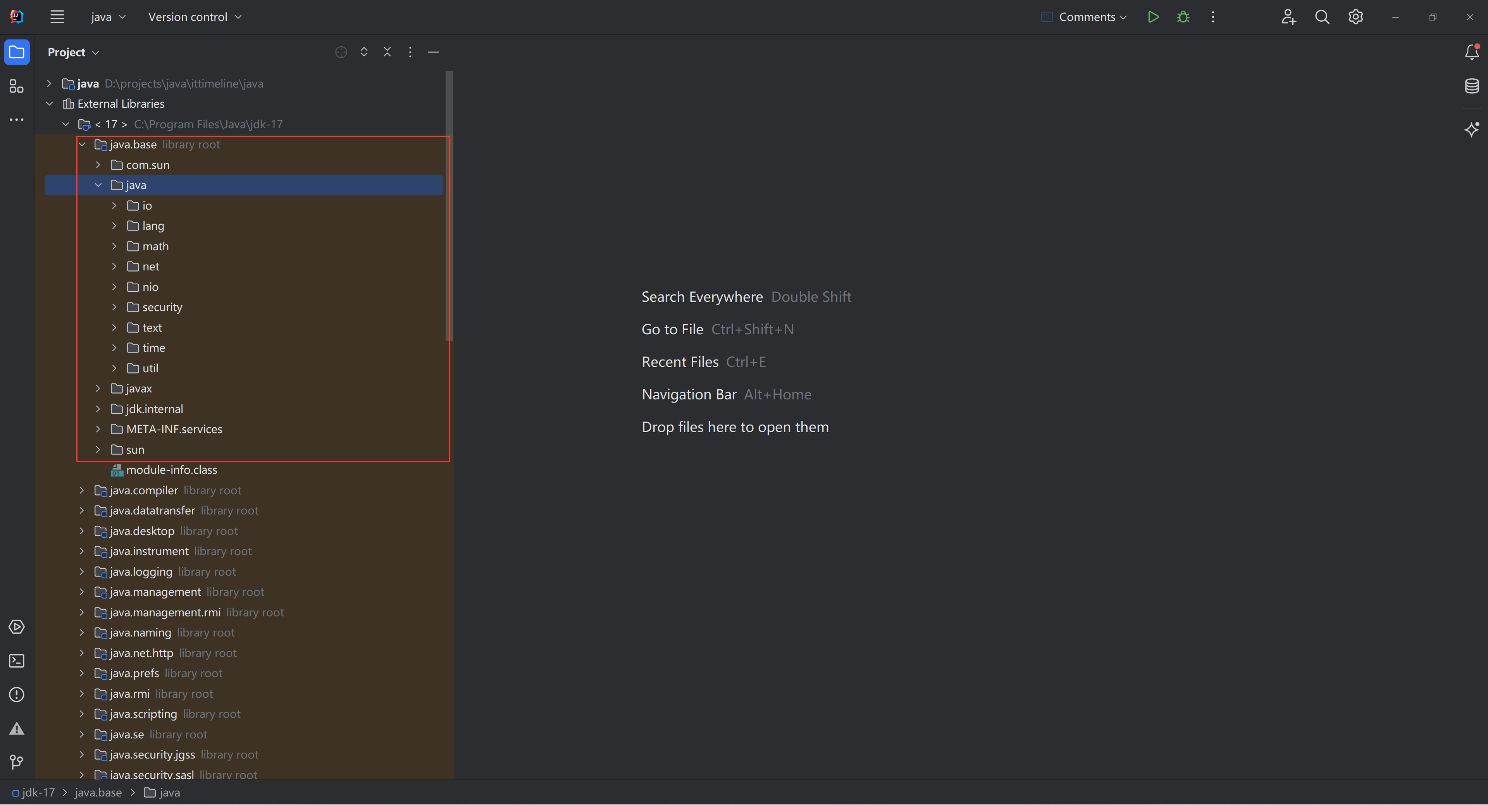Open Notifications bell

[1472, 52]
